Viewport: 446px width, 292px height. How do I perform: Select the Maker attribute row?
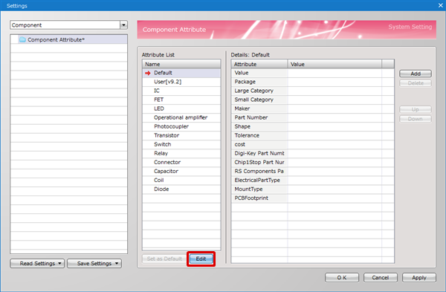click(x=313, y=108)
